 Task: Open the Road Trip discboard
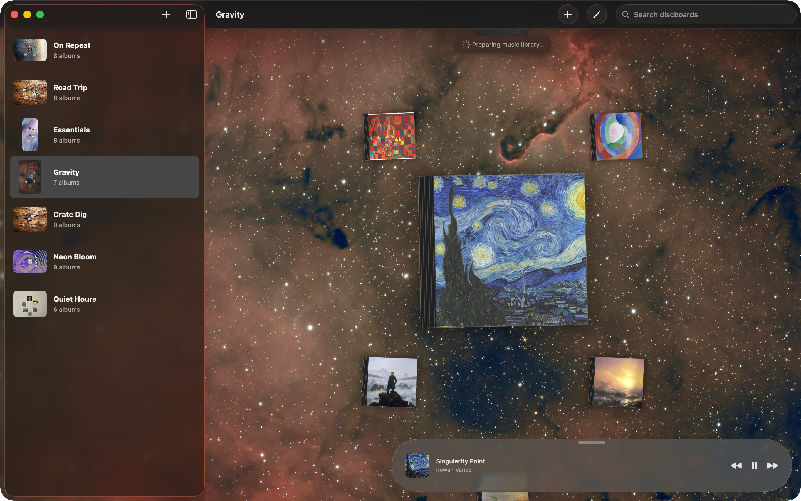point(105,92)
